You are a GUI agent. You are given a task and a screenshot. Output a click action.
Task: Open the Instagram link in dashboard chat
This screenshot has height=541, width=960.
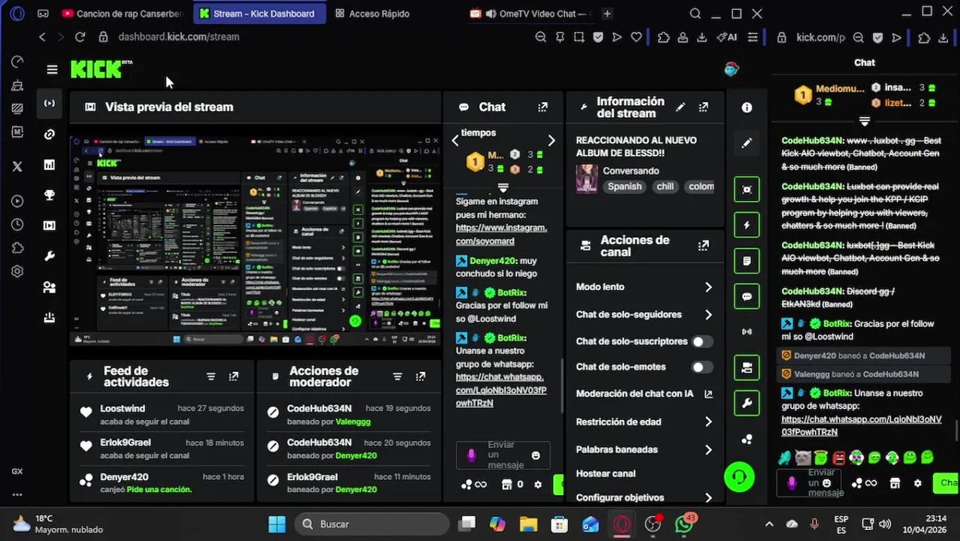(x=501, y=234)
